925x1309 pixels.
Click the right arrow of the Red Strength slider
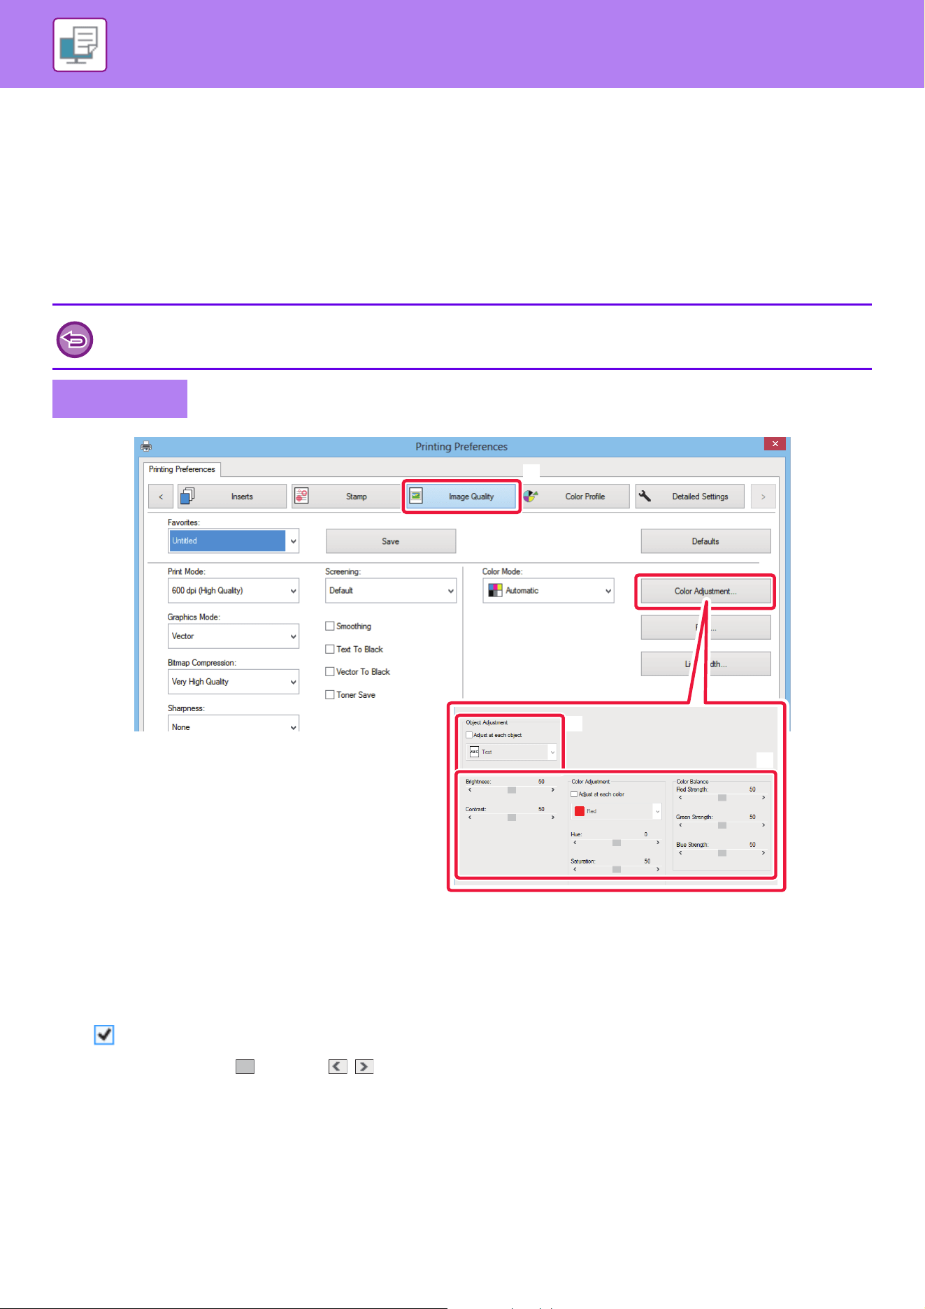pos(763,797)
